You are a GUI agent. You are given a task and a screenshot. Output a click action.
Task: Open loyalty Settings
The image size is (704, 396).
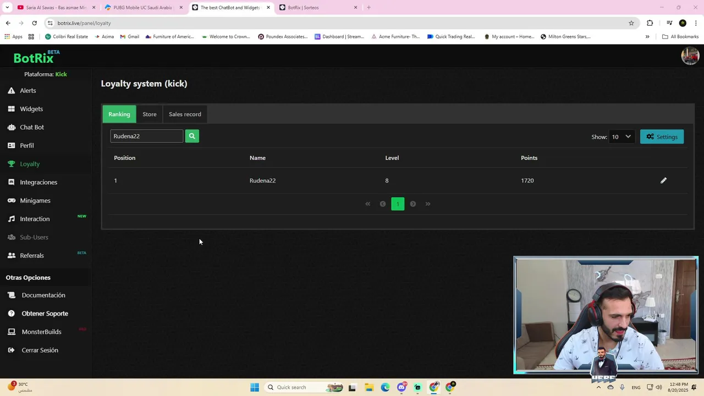pyautogui.click(x=662, y=137)
